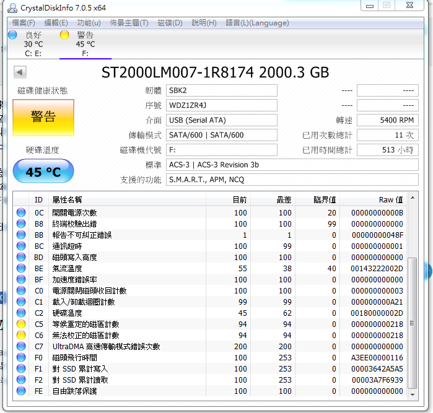Click status icon for 0C 開關電源次數
The height and width of the screenshot is (413, 433).
click(x=21, y=212)
